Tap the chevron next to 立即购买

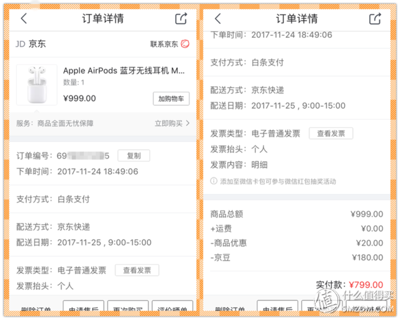pos(188,123)
